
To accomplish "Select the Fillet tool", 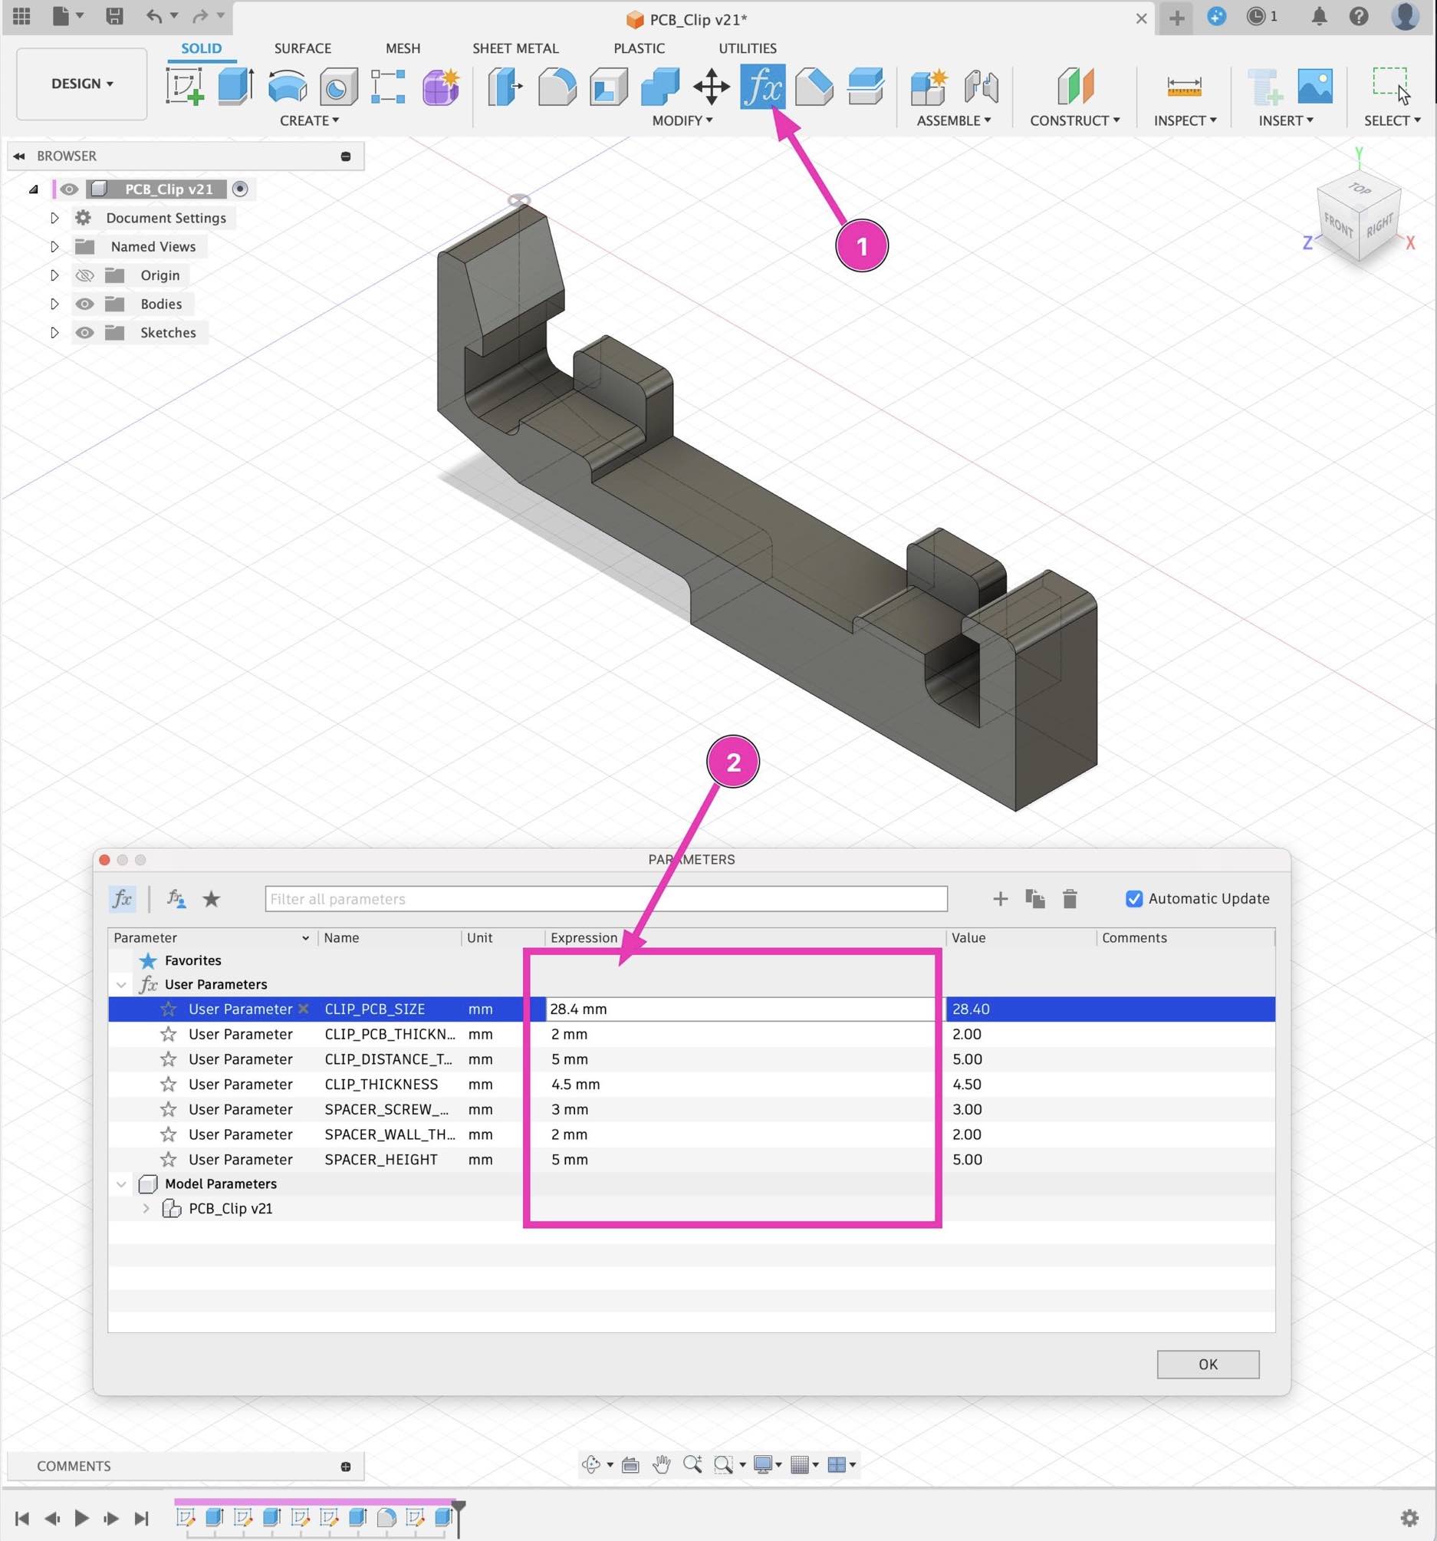I will [557, 86].
